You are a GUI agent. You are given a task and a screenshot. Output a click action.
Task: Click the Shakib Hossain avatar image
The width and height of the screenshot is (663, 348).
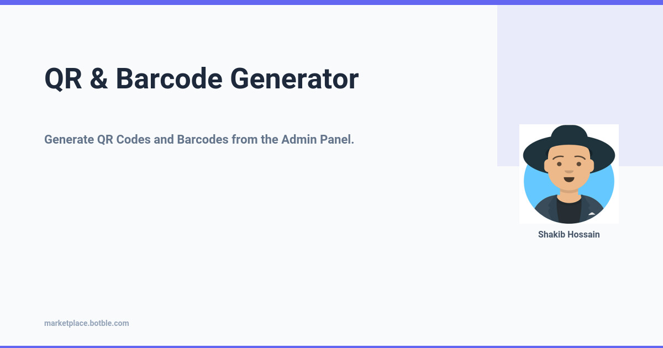(569, 174)
